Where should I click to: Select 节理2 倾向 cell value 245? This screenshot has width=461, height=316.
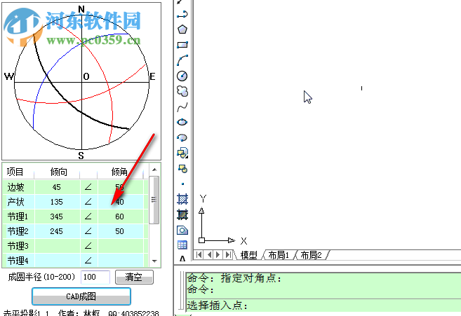point(57,231)
